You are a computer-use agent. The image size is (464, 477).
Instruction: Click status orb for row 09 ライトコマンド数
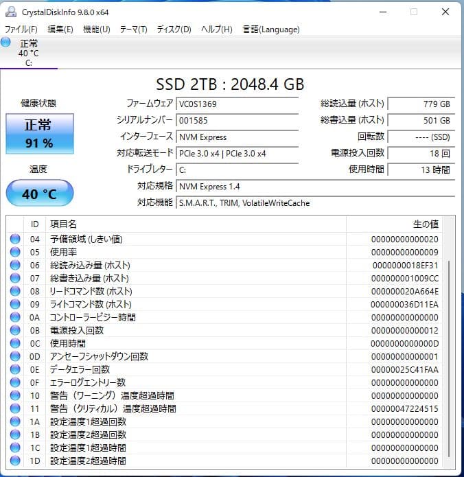click(15, 304)
